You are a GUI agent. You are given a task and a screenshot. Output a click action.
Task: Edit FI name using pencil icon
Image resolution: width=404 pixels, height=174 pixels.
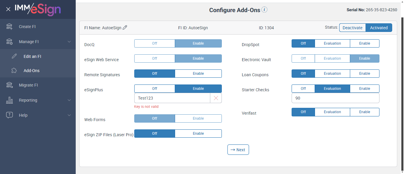click(x=125, y=28)
